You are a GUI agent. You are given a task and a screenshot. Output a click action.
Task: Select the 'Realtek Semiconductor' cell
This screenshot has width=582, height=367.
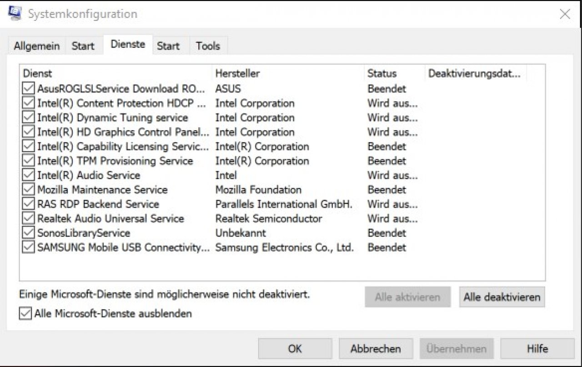269,218
